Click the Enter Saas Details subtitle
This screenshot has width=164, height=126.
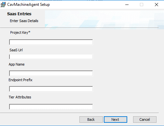(24, 21)
